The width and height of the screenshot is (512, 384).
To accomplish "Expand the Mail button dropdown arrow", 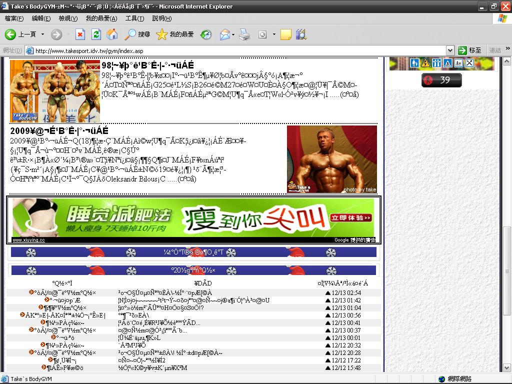I will click(x=233, y=34).
